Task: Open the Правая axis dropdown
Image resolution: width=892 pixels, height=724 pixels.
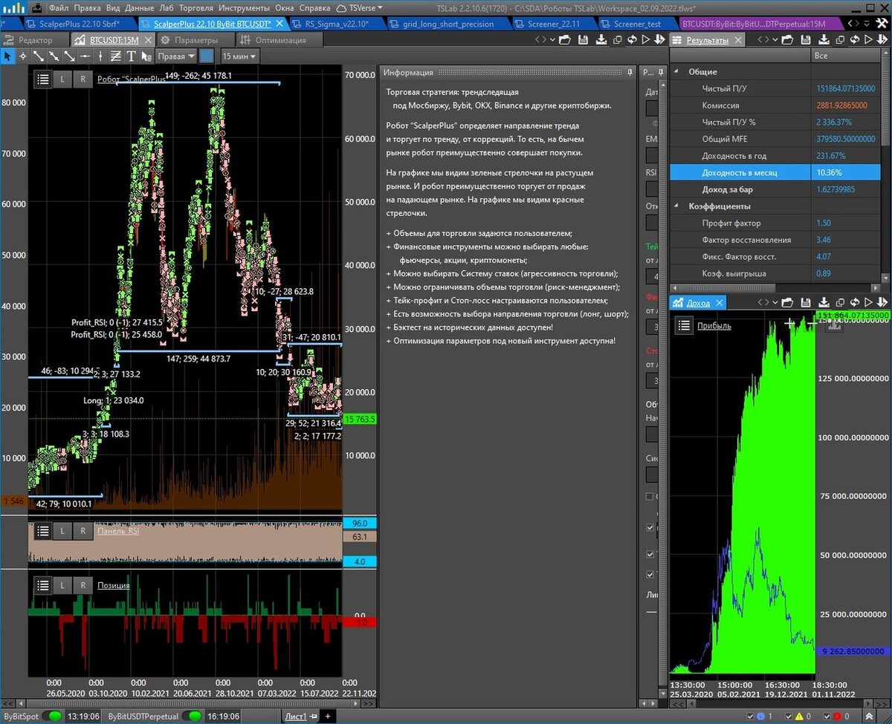Action: click(x=176, y=56)
